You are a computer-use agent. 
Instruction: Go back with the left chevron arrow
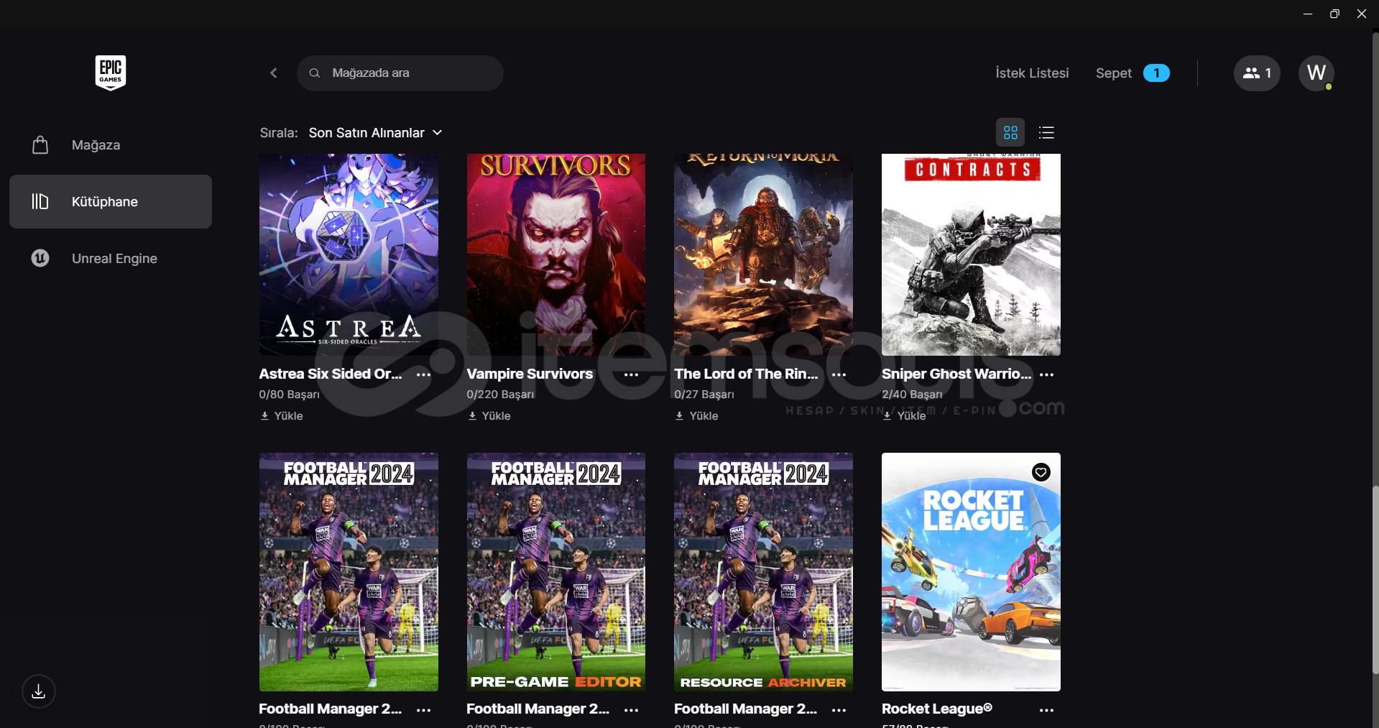[x=274, y=73]
